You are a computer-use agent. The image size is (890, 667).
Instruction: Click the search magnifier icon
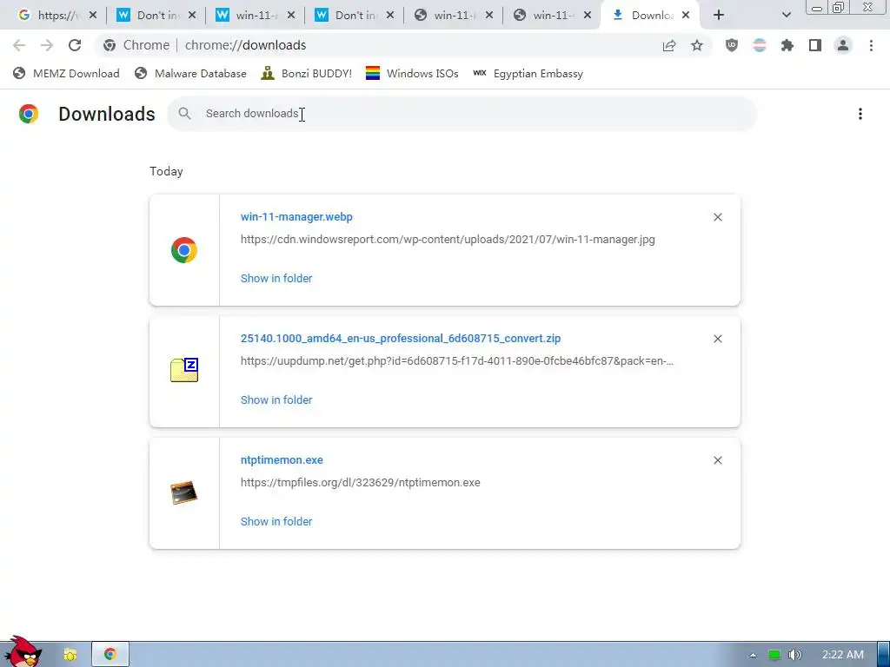pyautogui.click(x=184, y=114)
